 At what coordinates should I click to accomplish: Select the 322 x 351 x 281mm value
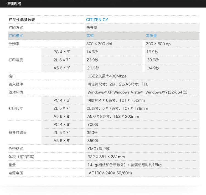pos(106,157)
